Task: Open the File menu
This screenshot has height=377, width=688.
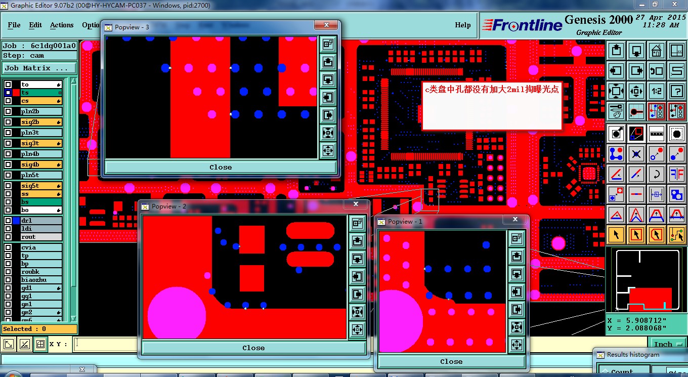Action: coord(14,25)
